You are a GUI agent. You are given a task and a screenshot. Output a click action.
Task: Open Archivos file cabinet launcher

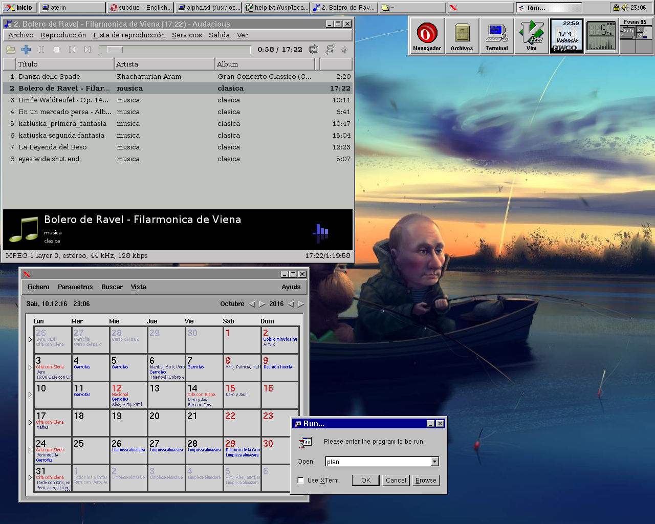coord(462,36)
